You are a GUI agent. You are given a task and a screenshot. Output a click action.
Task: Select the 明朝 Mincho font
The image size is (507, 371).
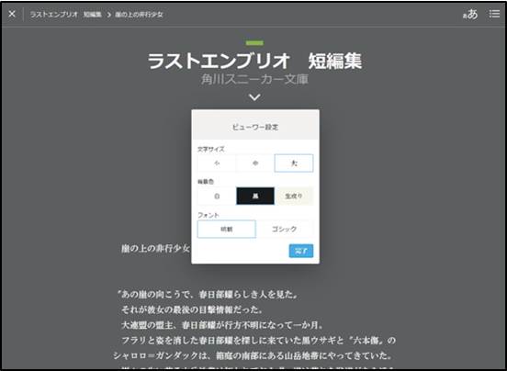pyautogui.click(x=226, y=230)
